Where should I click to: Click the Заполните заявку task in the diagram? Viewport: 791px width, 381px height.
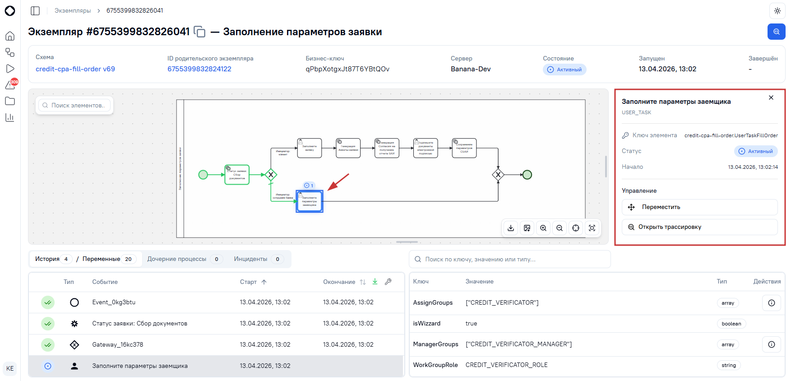310,148
